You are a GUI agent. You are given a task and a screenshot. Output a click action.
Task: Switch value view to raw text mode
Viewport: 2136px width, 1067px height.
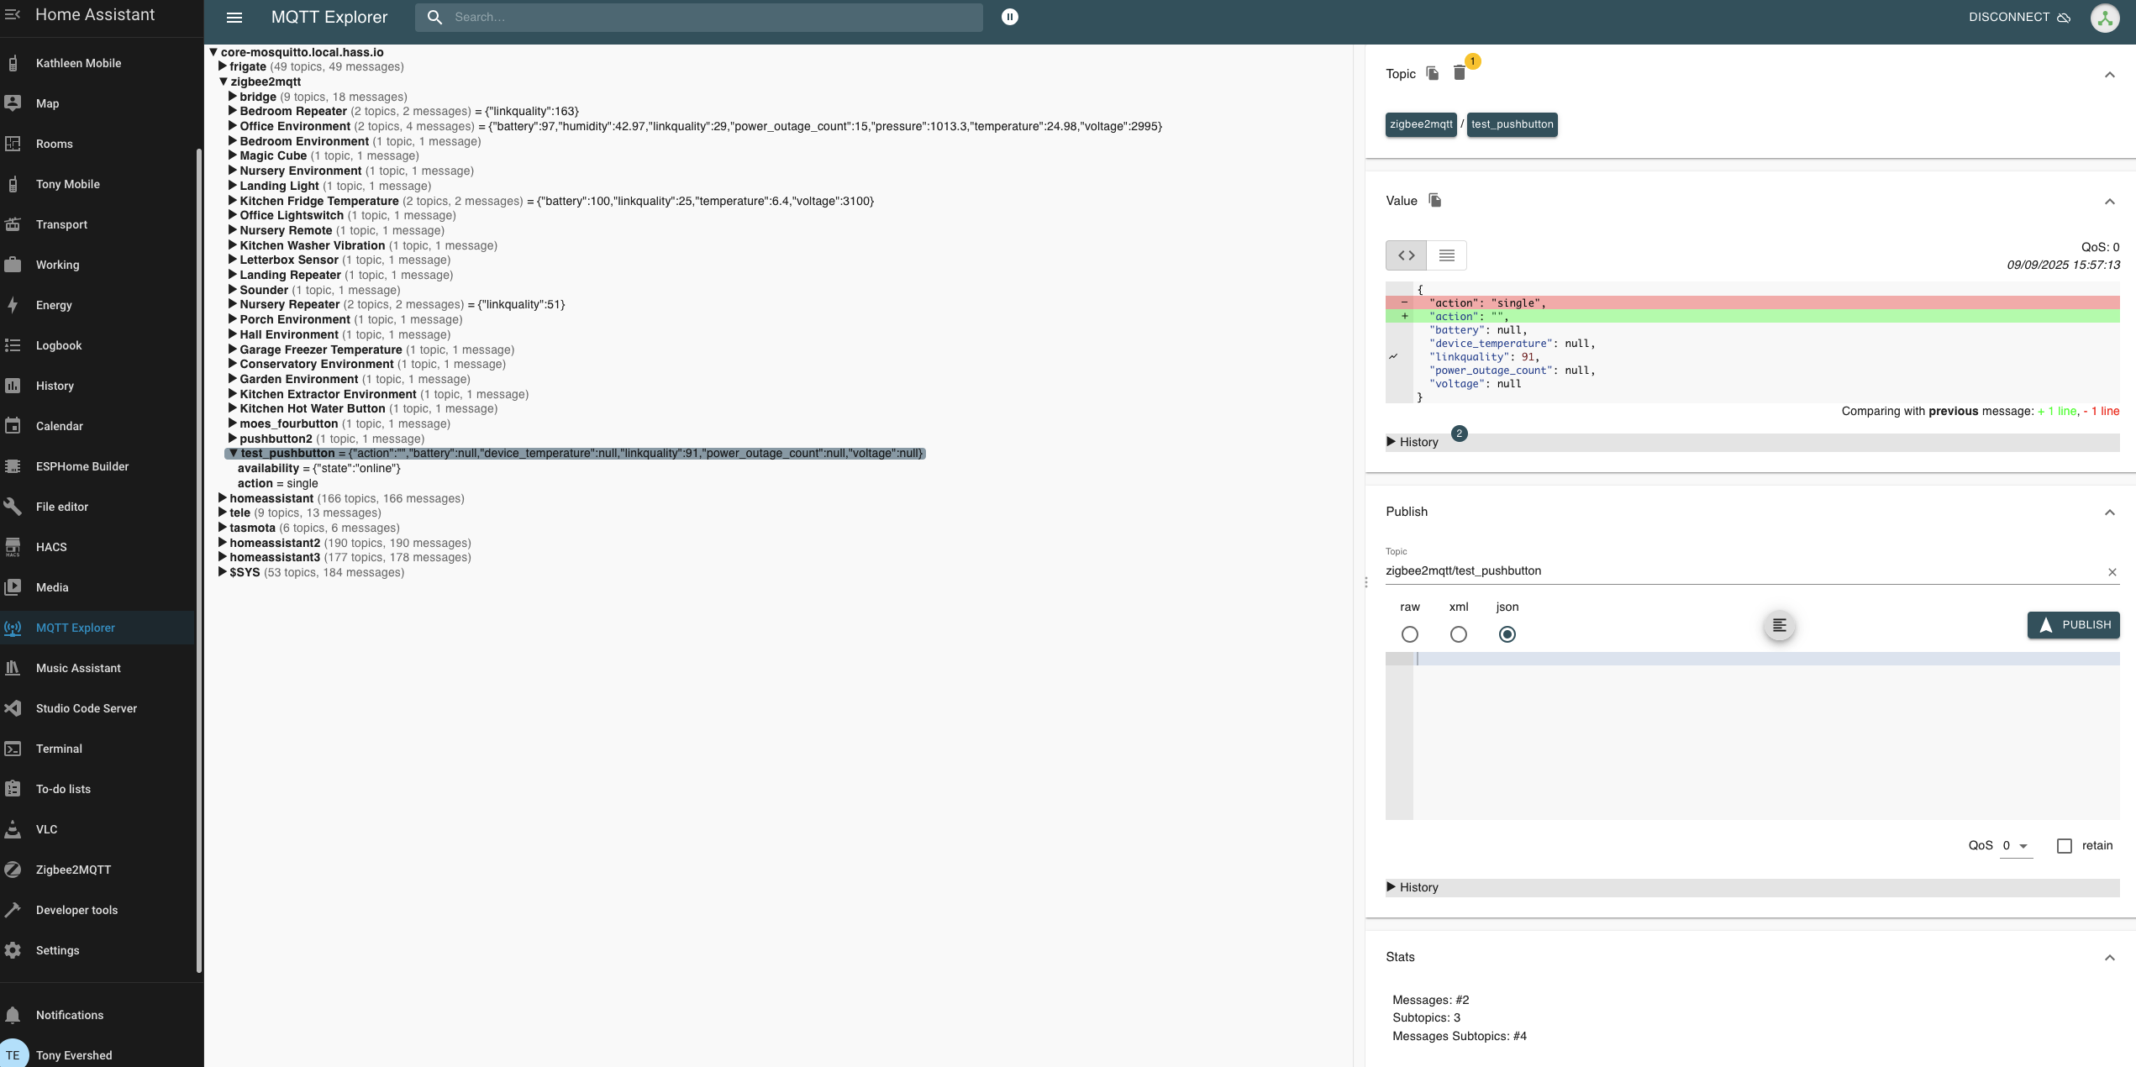(1446, 255)
